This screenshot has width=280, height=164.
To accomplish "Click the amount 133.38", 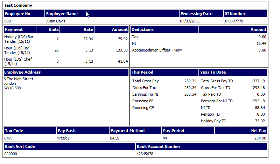I will click(122, 50).
